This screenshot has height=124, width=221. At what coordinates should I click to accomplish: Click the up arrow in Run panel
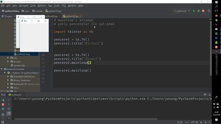click(x=9, y=100)
